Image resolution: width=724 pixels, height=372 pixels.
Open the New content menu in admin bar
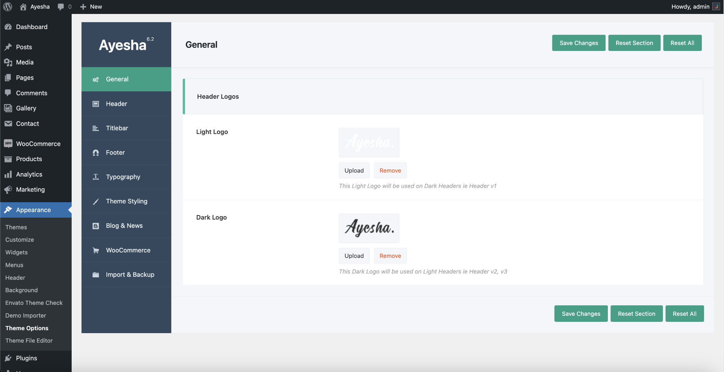90,6
